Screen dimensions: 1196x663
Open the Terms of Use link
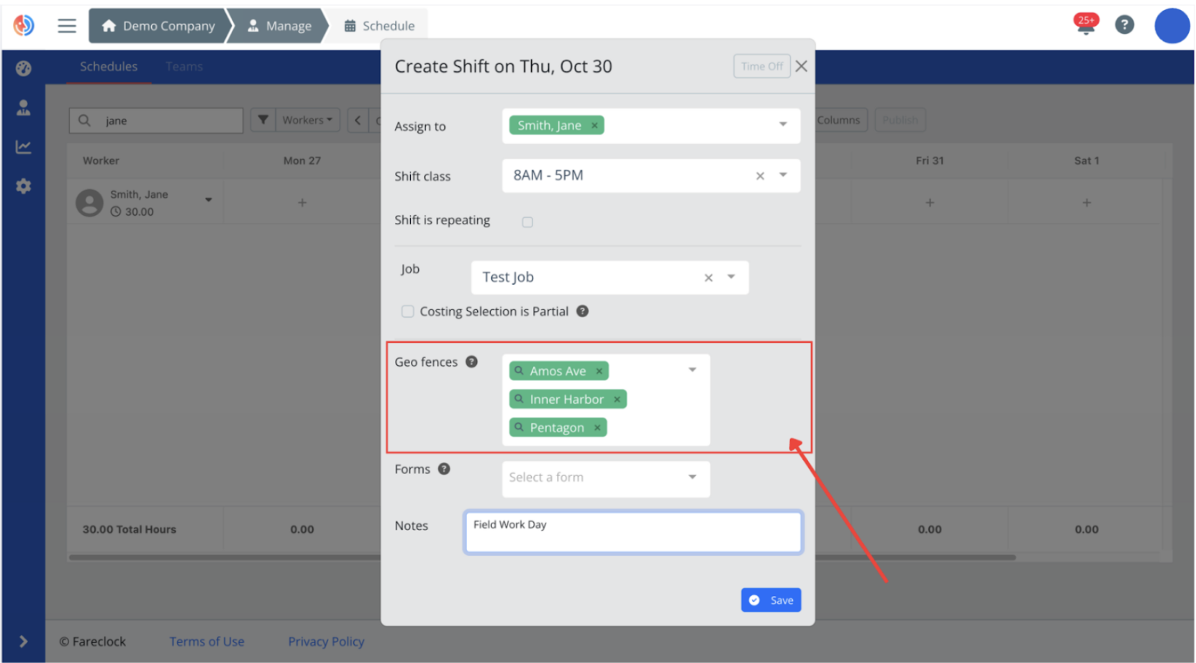tap(207, 641)
